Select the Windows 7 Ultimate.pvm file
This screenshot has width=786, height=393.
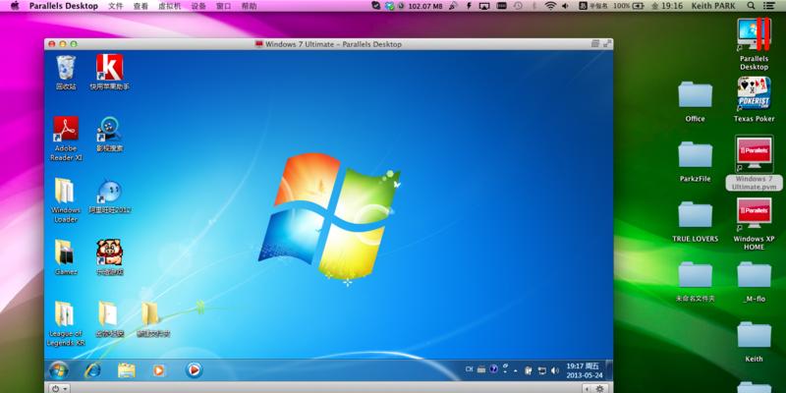pyautogui.click(x=754, y=162)
